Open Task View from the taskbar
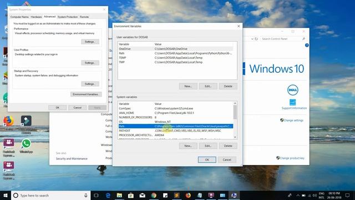Image resolution: width=355 pixels, height=200 pixels. pos(96,195)
